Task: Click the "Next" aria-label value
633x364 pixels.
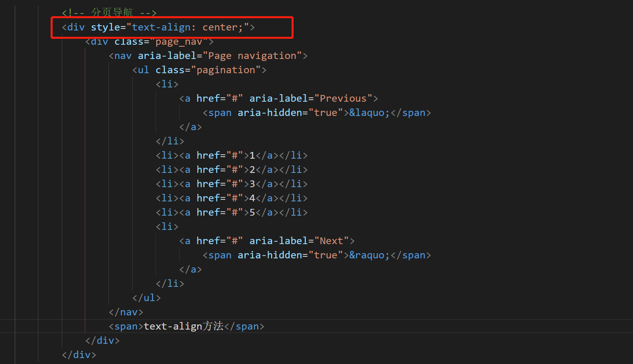Action: pos(332,241)
